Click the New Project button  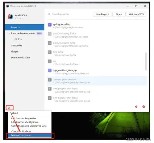tap(102, 14)
